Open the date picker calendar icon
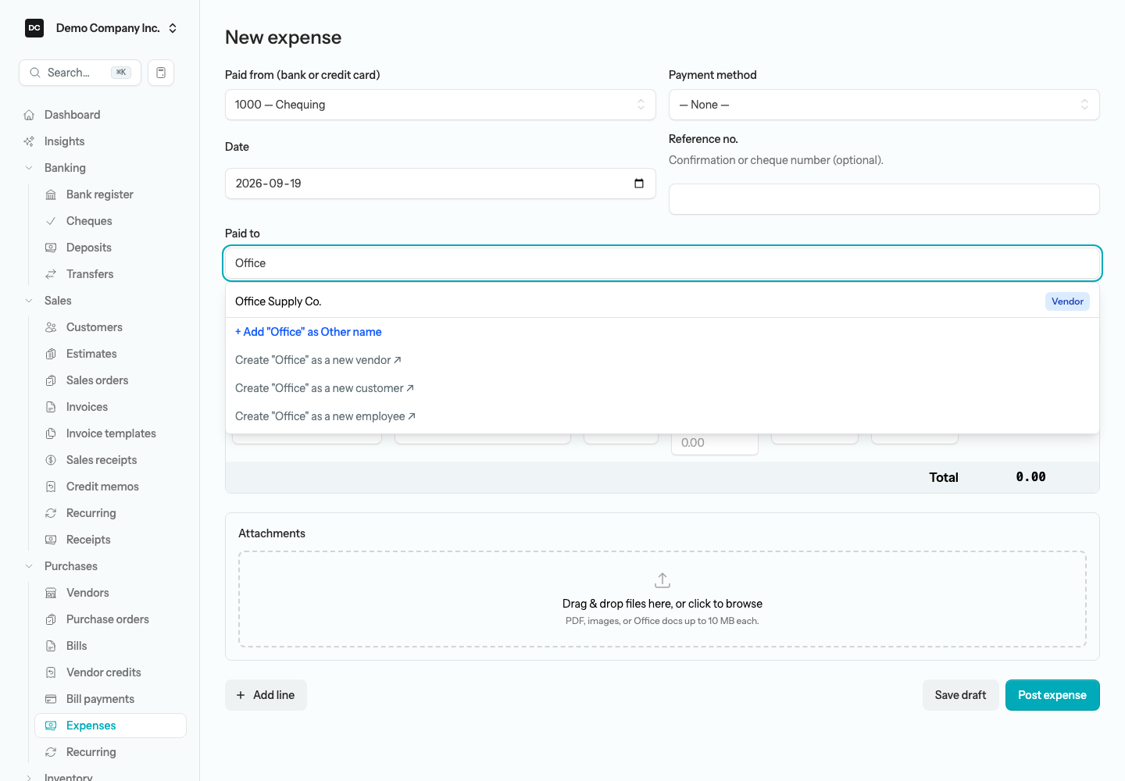The height and width of the screenshot is (781, 1125). pos(639,184)
